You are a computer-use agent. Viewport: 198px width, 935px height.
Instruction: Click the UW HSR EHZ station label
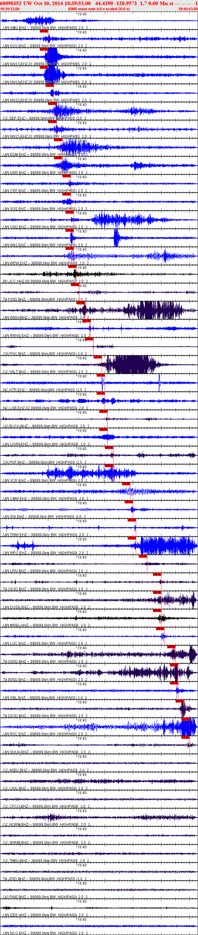45,173
